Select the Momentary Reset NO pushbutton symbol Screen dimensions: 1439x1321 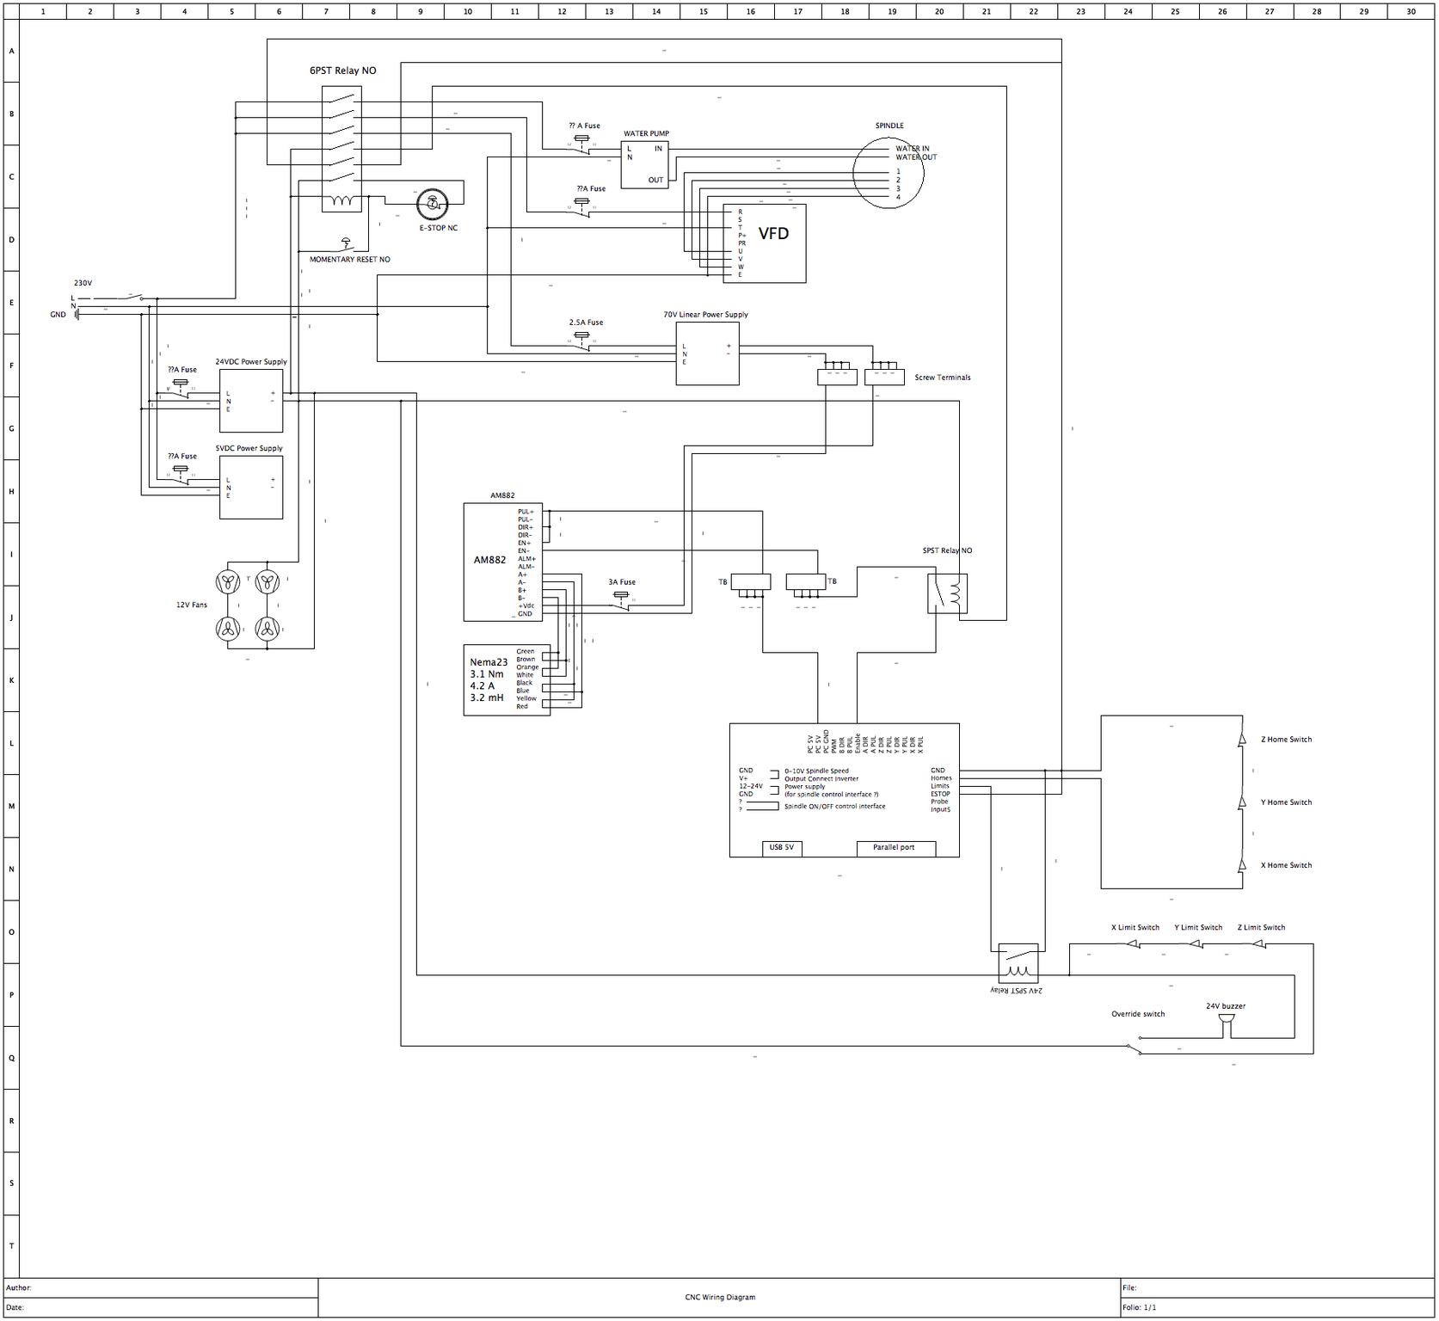click(346, 243)
